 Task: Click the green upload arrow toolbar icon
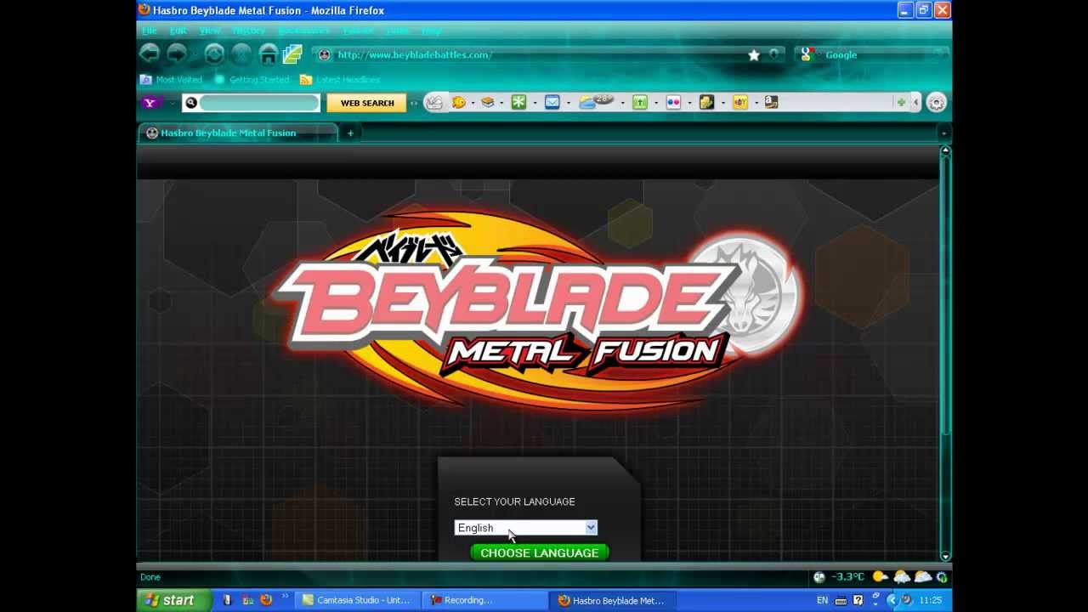tap(640, 102)
